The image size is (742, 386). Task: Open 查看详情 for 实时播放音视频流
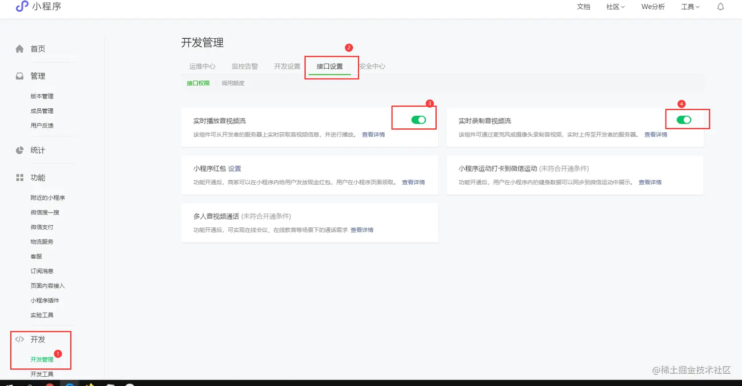[373, 134]
